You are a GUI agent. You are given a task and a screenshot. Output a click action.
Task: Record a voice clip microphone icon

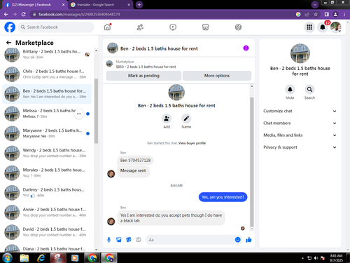(x=108, y=240)
